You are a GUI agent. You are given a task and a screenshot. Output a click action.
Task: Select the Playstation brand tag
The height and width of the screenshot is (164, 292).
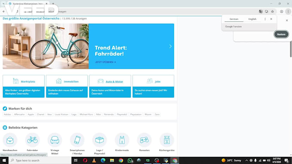click(x=136, y=114)
